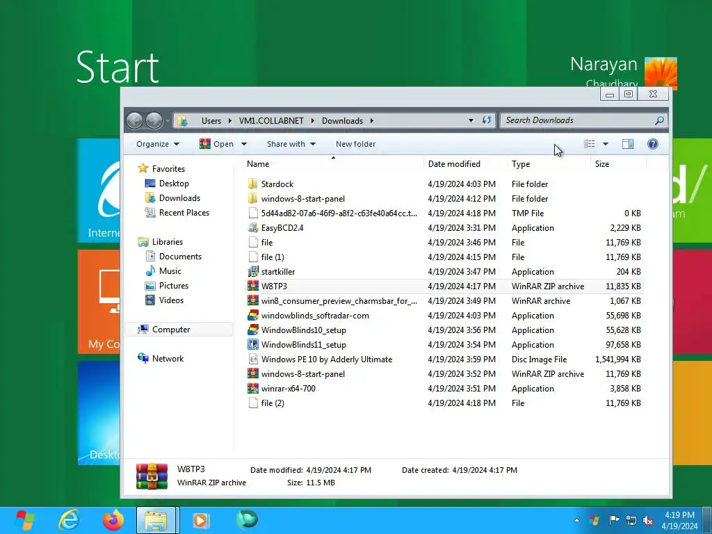Open the Organize dropdown menu
The height and width of the screenshot is (534, 712).
point(158,144)
